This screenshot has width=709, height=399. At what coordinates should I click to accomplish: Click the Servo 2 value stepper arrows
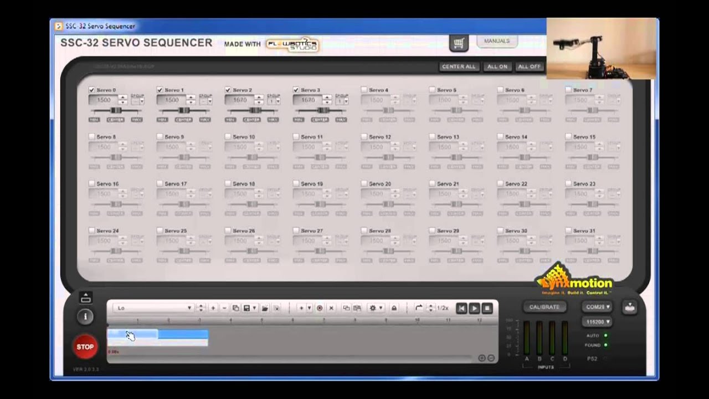click(258, 100)
